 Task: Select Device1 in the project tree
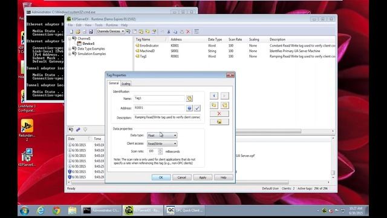click(x=88, y=44)
